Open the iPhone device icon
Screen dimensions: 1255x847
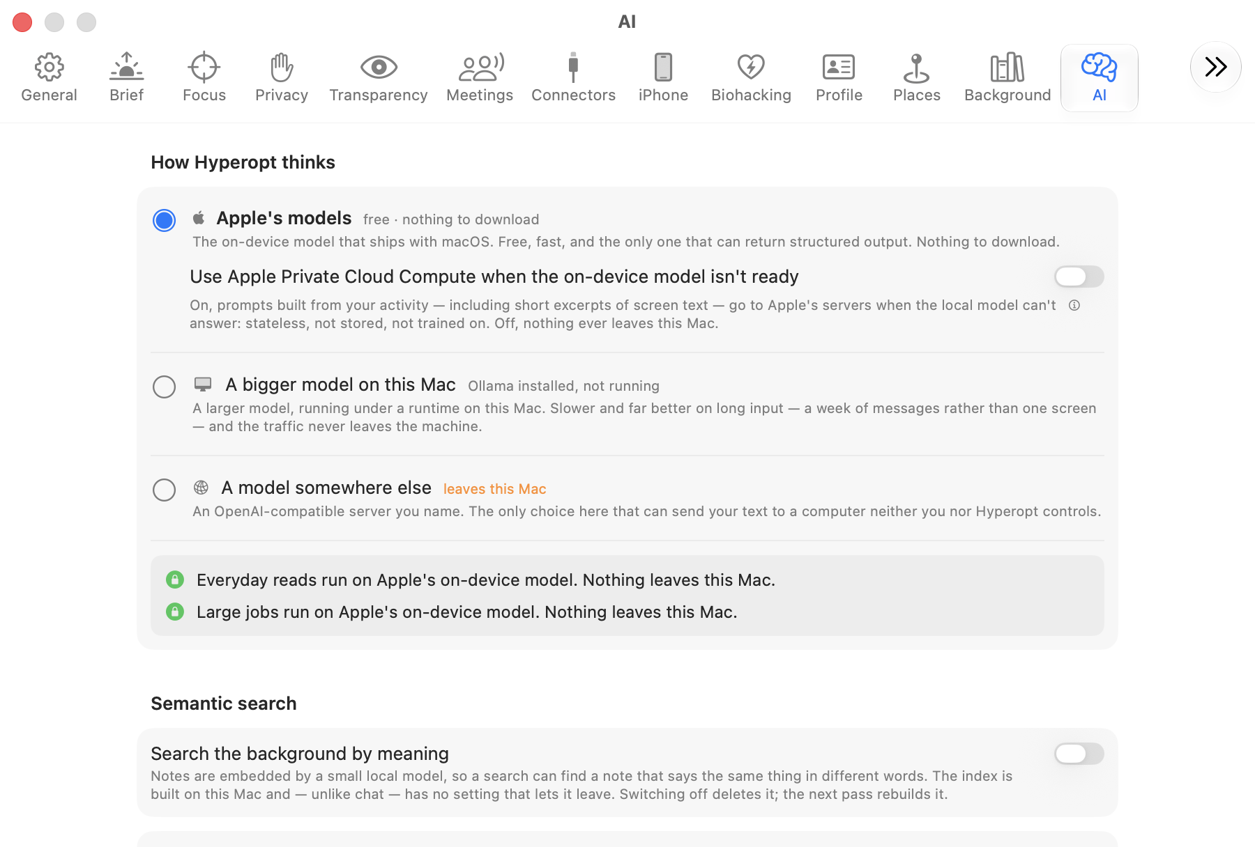[x=663, y=68]
